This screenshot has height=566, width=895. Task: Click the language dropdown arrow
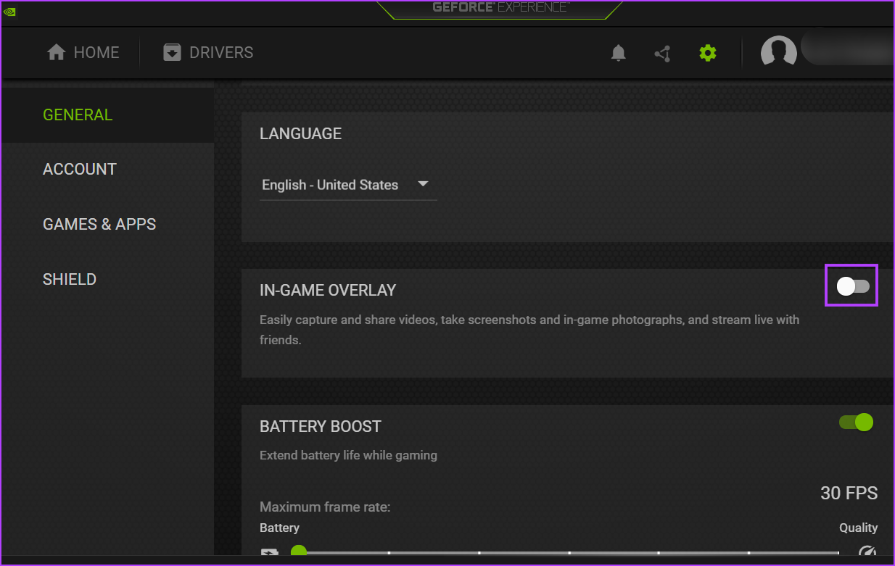(423, 184)
